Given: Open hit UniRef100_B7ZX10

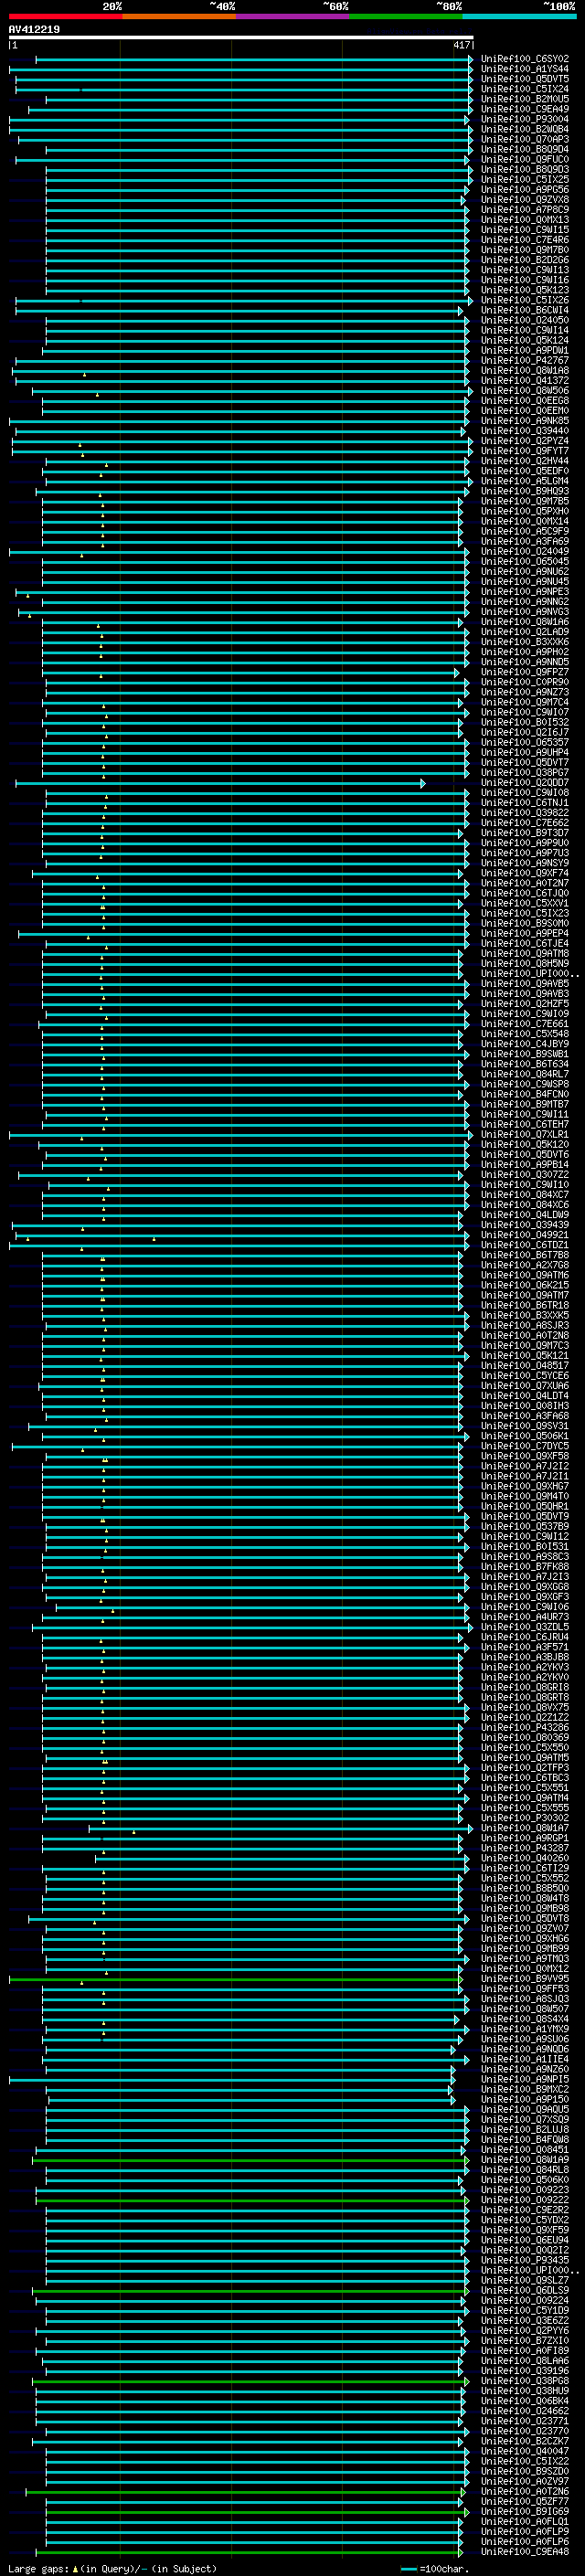Looking at the screenshot, I should tap(525, 2340).
